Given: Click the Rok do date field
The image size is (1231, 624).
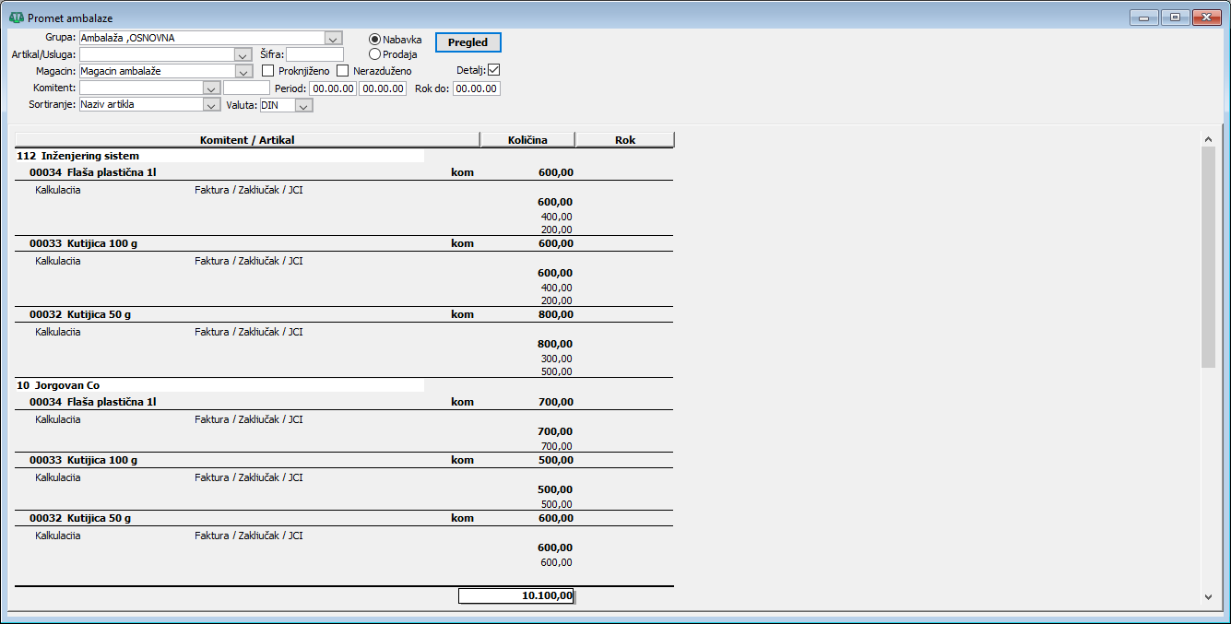Looking at the screenshot, I should tap(477, 88).
